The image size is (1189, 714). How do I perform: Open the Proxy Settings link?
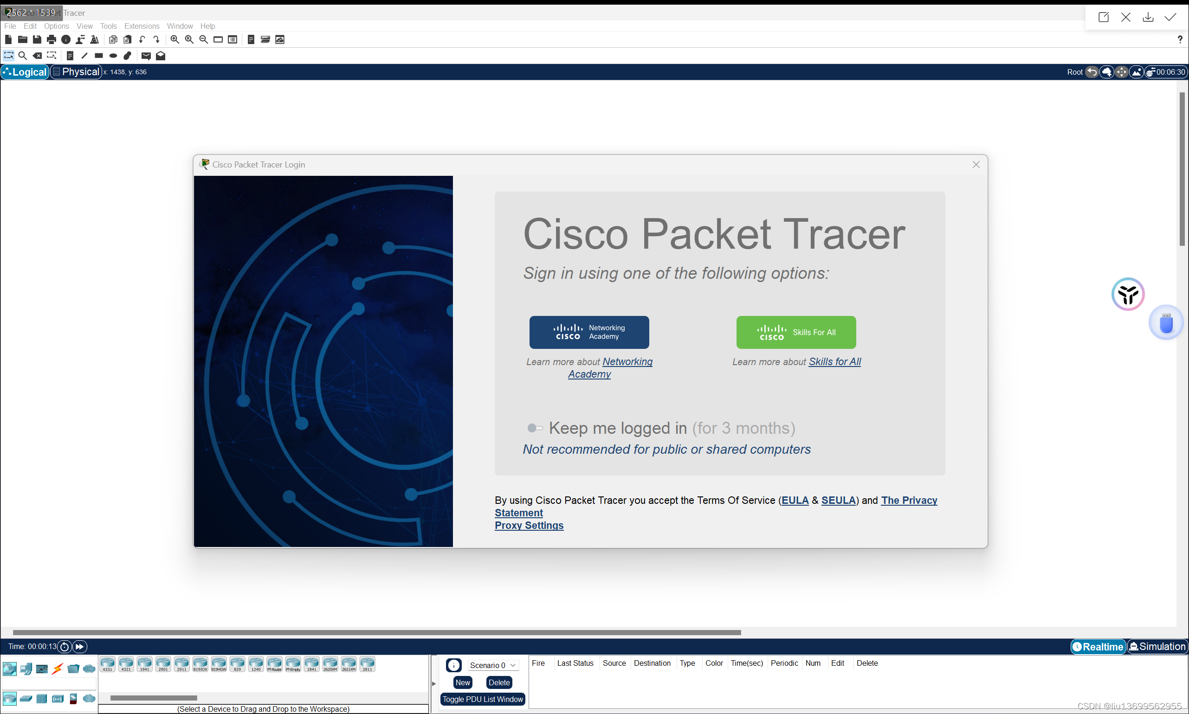tap(529, 525)
